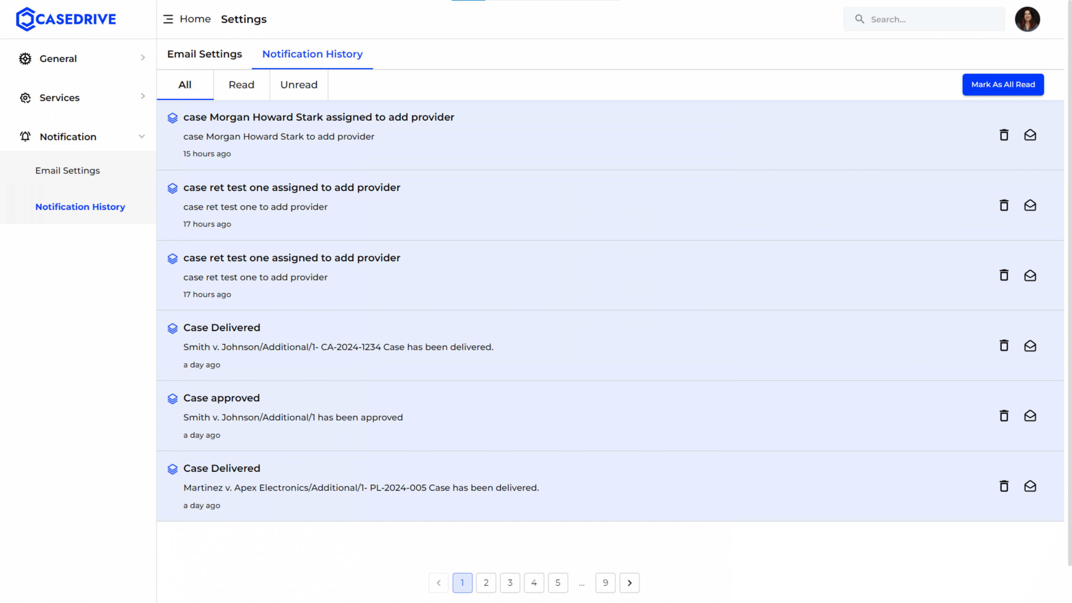Screen dimensions: 1072x603
Task: Go to previous page arrow
Action: (438, 583)
